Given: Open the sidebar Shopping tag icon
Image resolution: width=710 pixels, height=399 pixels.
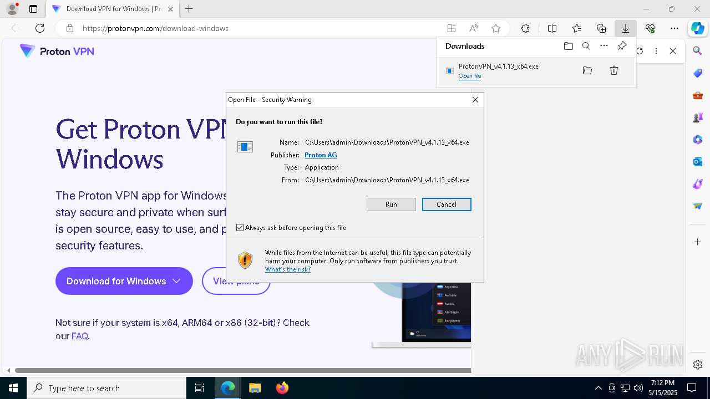Looking at the screenshot, I should (x=698, y=73).
